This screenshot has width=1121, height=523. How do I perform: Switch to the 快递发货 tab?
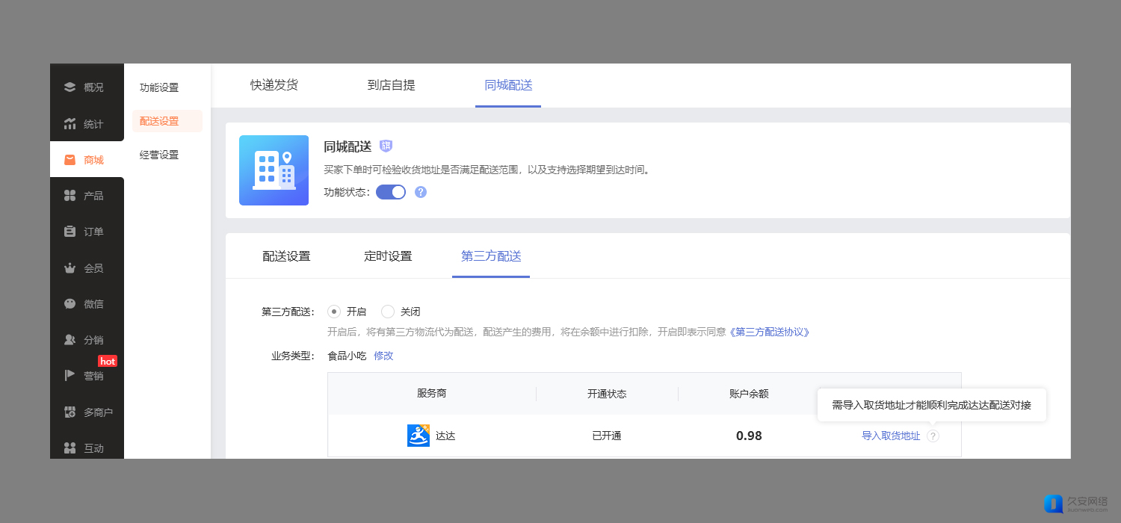[274, 85]
